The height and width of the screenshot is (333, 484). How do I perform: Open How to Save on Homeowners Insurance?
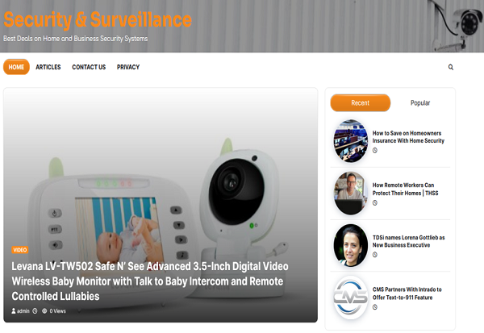(408, 137)
